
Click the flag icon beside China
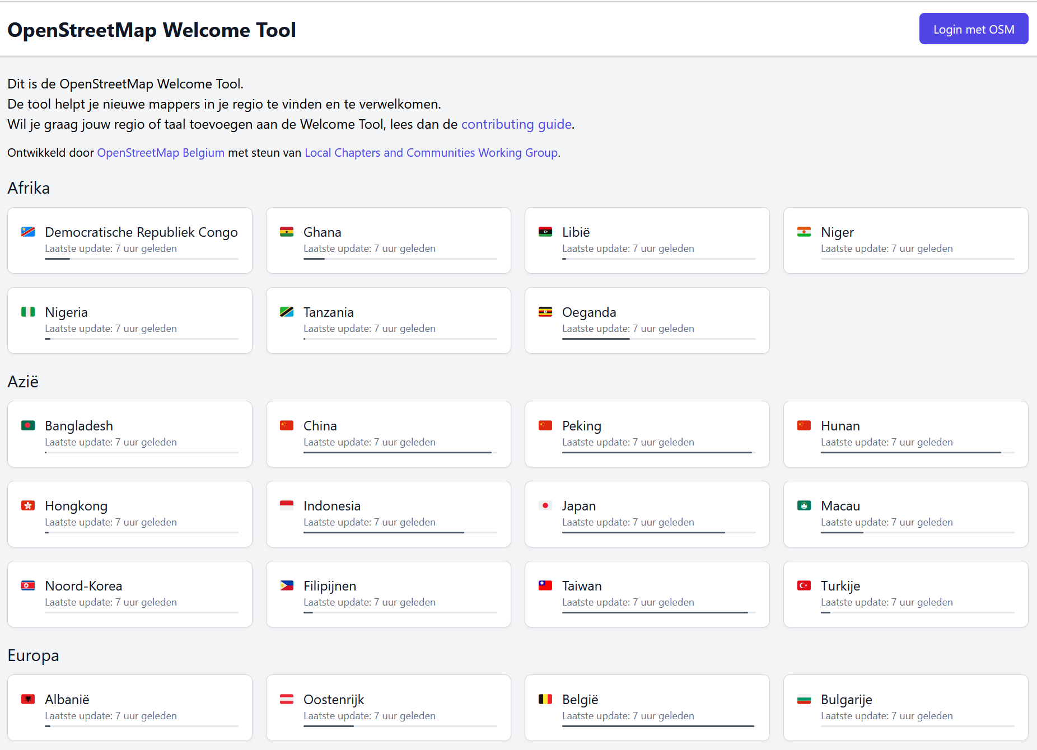[x=287, y=425]
